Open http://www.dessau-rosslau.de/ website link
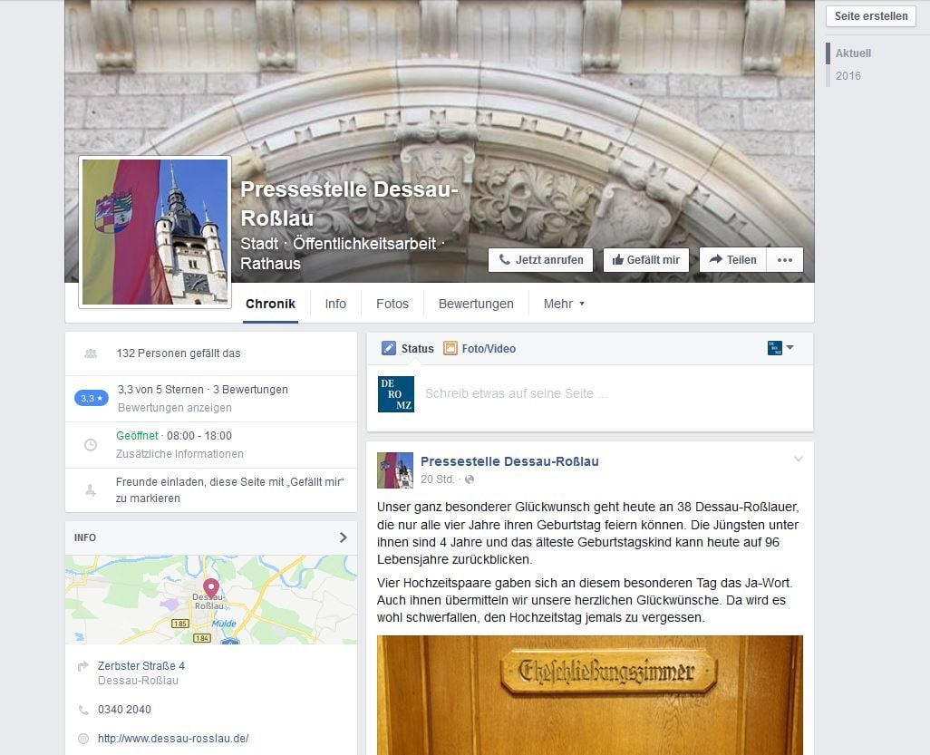930x755 pixels. pos(173,739)
